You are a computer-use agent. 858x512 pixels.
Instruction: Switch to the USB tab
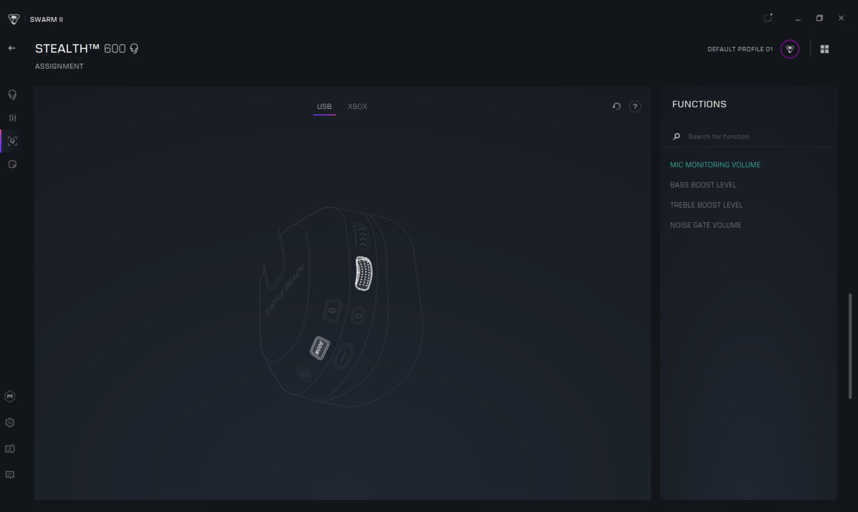coord(324,107)
